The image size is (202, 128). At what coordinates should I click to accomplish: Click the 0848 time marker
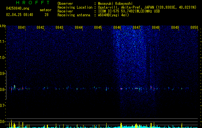point(156,28)
